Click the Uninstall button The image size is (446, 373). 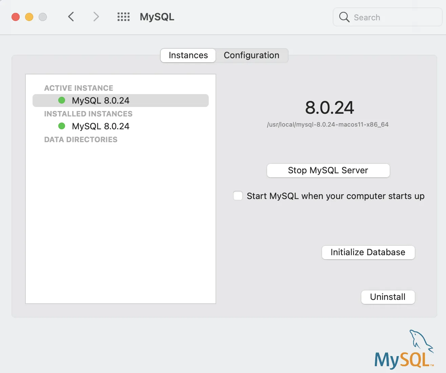click(388, 297)
